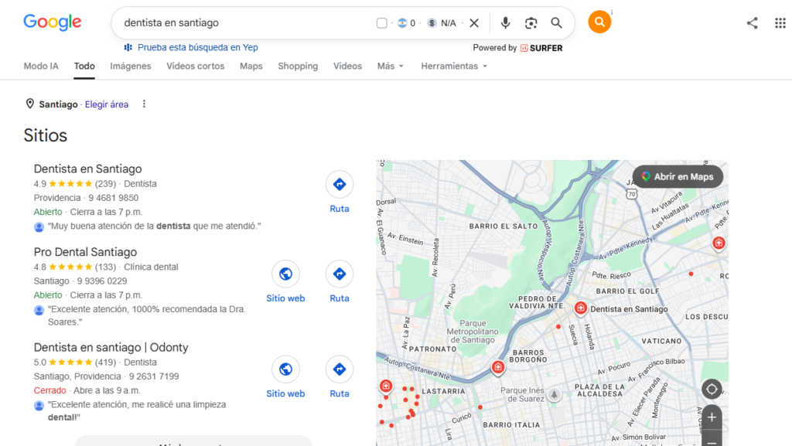Open the three-dot menu next to Elegir área
This screenshot has height=446, width=792.
click(144, 104)
